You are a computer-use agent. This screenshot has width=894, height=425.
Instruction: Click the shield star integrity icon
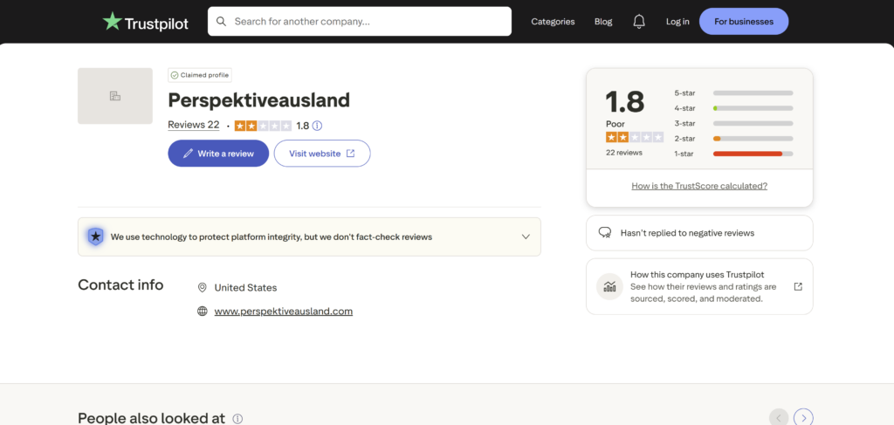click(x=95, y=236)
